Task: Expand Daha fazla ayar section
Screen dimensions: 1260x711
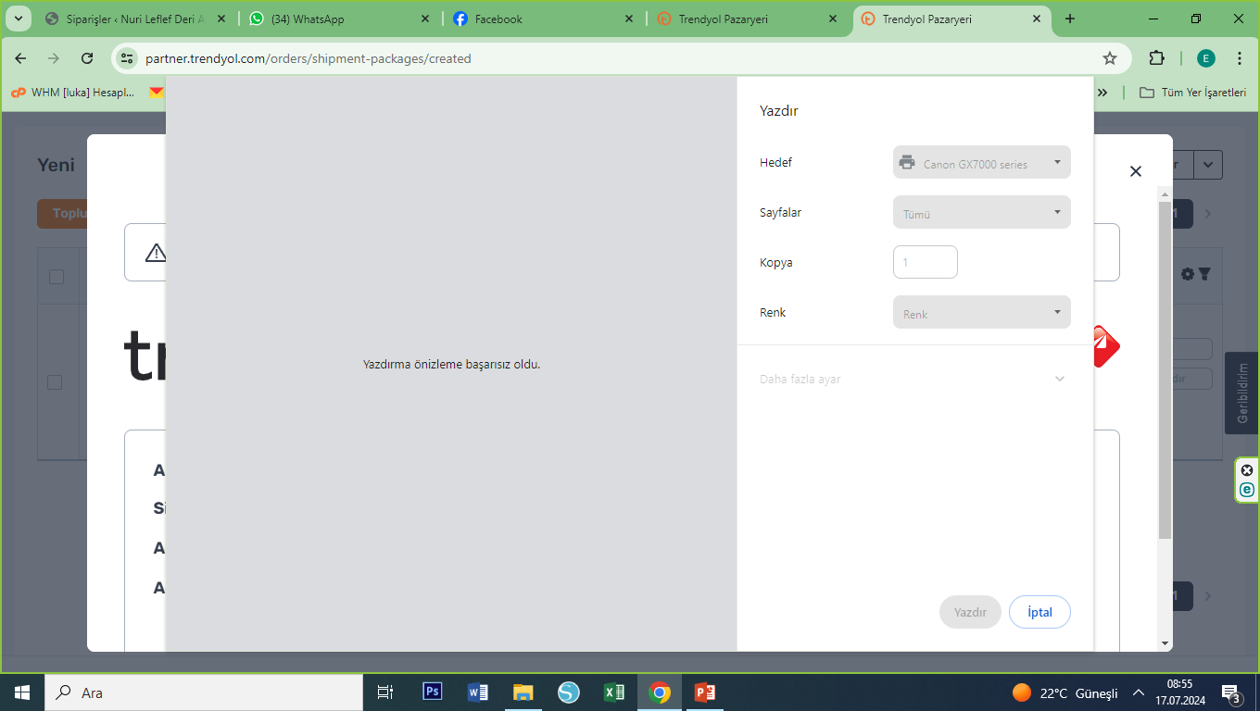Action: pyautogui.click(x=913, y=379)
